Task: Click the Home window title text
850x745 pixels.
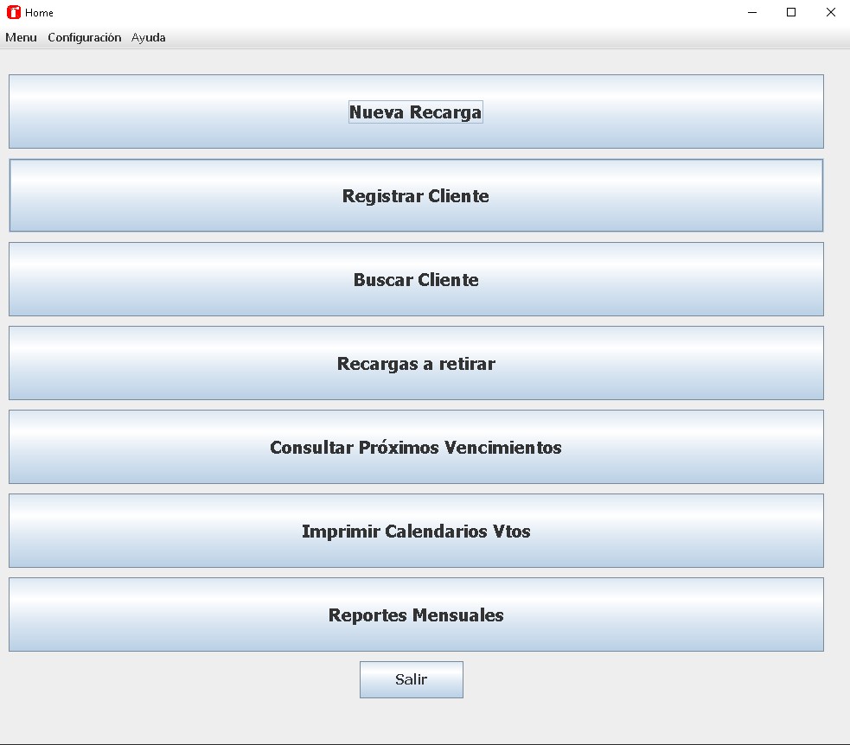Action: [x=40, y=13]
